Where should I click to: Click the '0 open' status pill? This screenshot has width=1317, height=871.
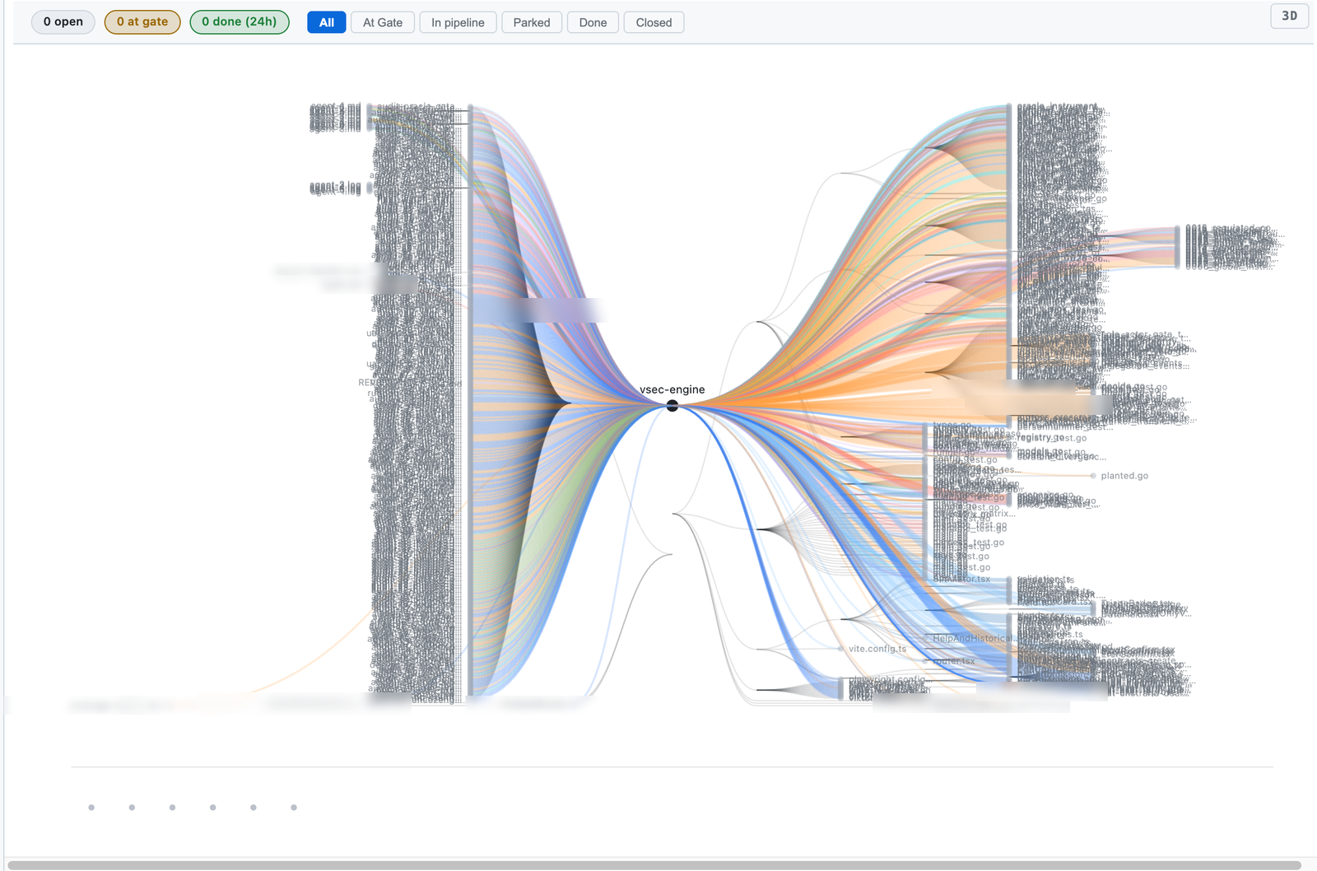[63, 22]
